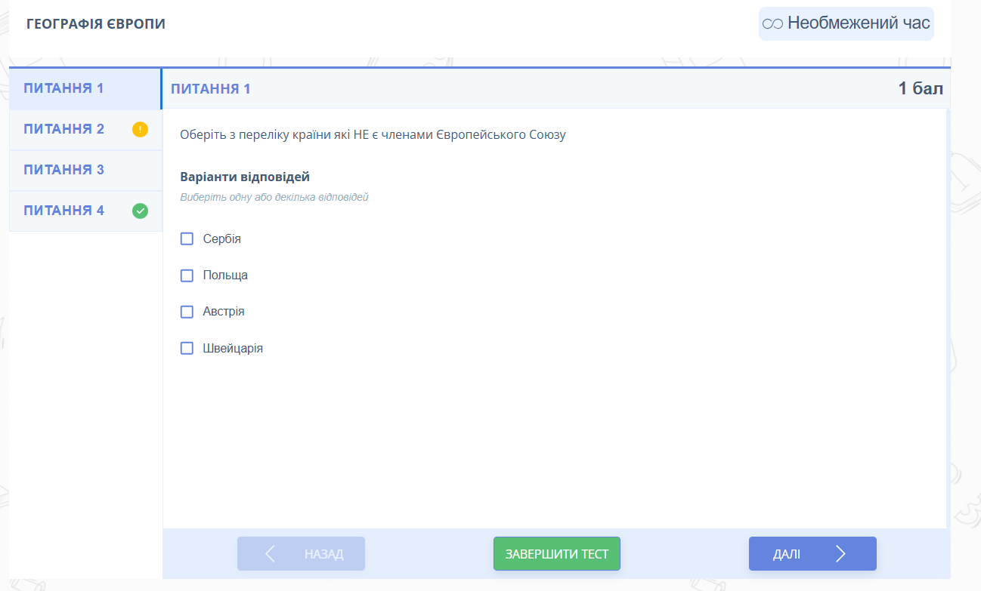Enable the Австрія checkbox
Screen dimensions: 981x591
pos(187,312)
